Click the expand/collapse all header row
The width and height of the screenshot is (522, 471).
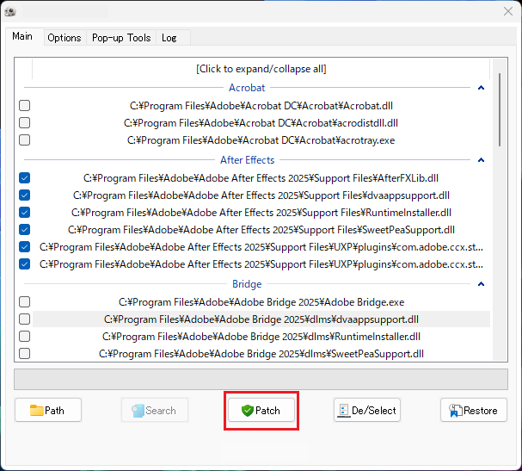(x=261, y=69)
